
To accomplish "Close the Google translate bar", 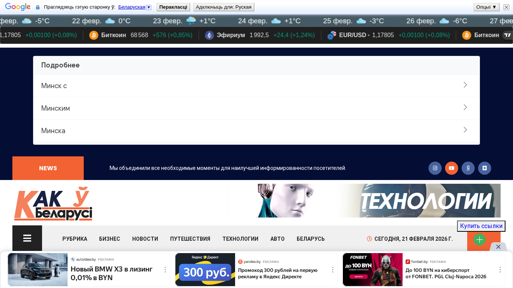I will point(506,7).
